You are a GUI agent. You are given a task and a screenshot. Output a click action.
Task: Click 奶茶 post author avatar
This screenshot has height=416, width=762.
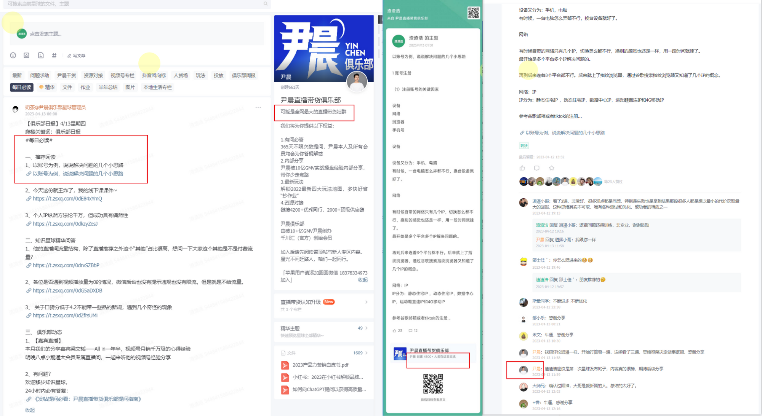pos(15,109)
